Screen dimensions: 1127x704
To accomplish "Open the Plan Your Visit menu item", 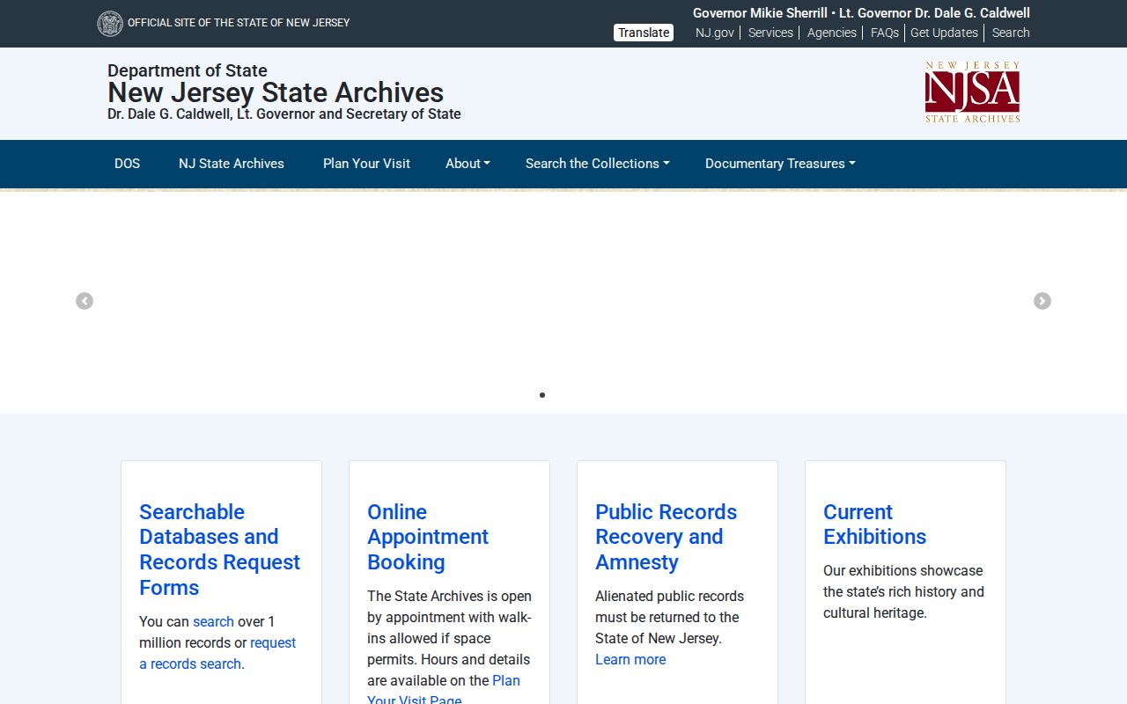I will pyautogui.click(x=366, y=164).
